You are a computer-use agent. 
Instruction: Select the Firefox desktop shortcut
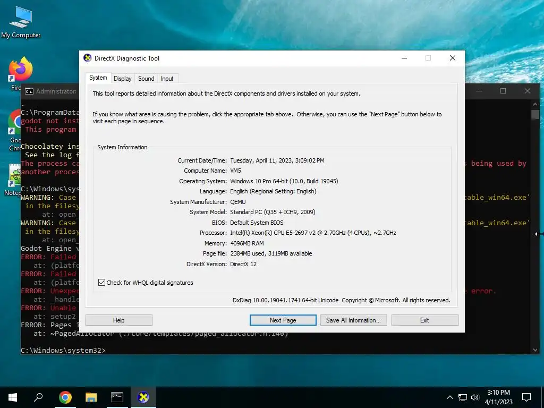(x=20, y=73)
